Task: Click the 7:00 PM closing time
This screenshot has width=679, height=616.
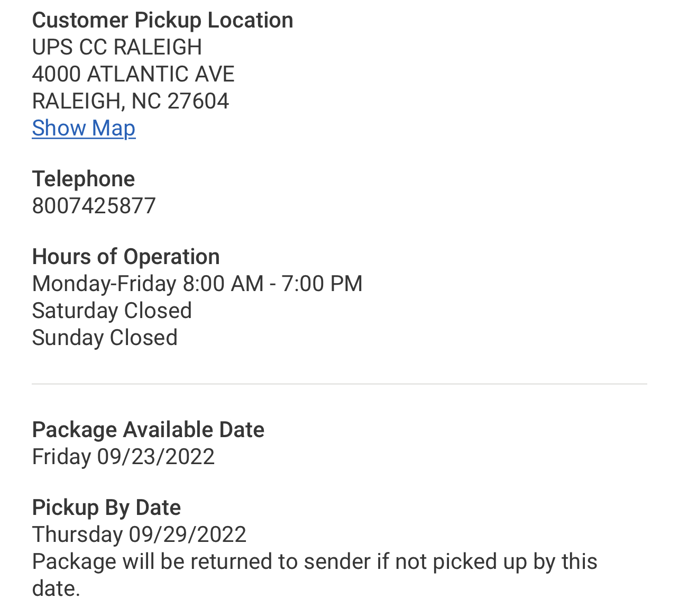Action: coord(322,284)
